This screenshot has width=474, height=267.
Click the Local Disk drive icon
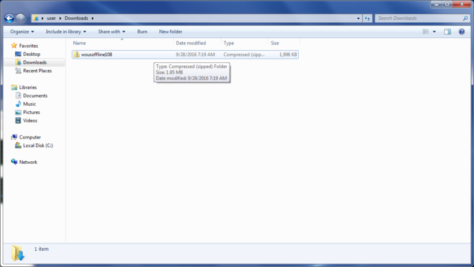(18, 145)
